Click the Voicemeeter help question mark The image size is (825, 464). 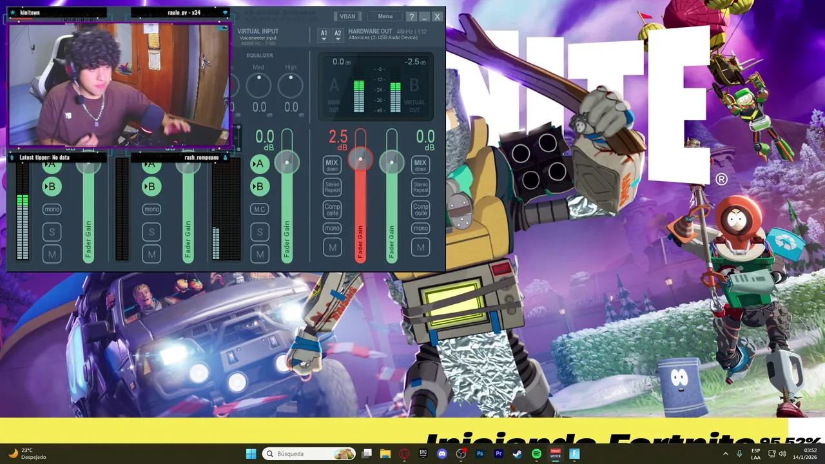point(412,17)
